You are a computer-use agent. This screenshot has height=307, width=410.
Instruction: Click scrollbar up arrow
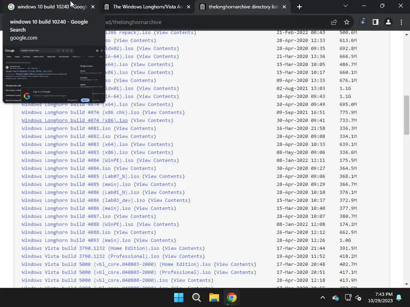pyautogui.click(x=407, y=34)
